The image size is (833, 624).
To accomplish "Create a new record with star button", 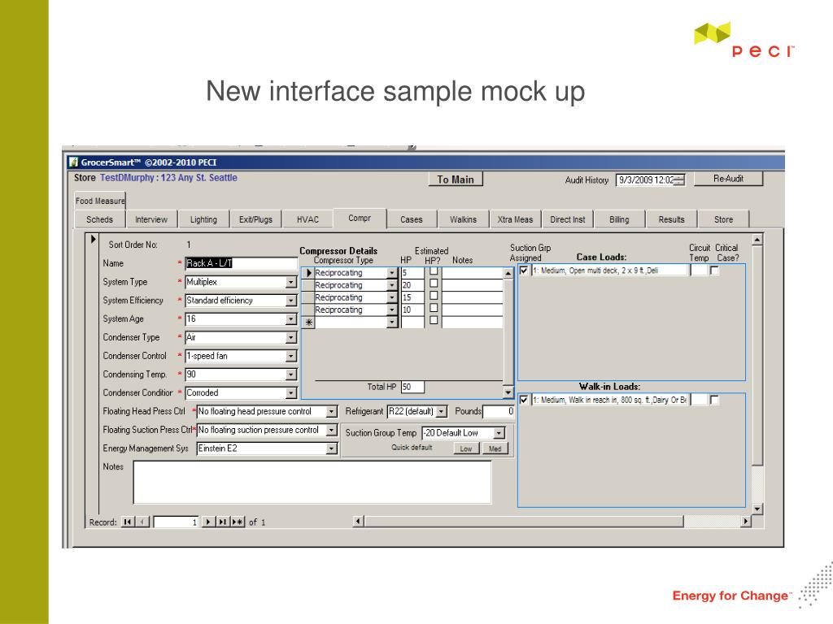I will (238, 522).
